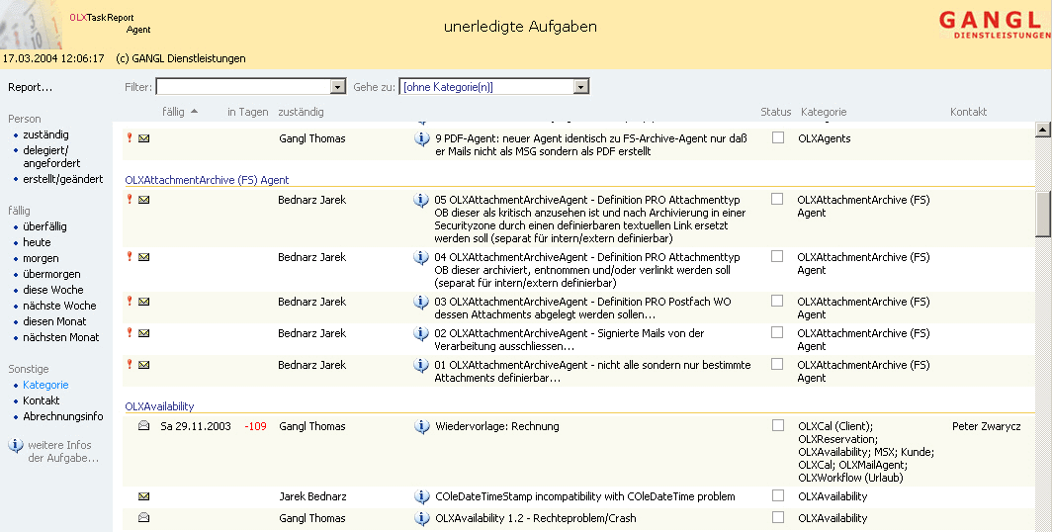Click info icon of 02 OLXAttachmentArchiveAgent task
Image resolution: width=1052 pixels, height=532 pixels.
point(420,333)
